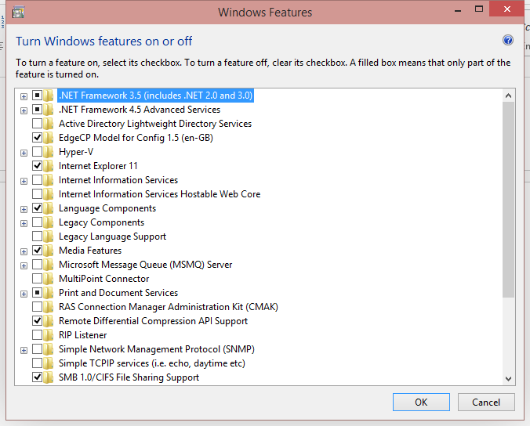The image size is (530, 426).
Task: Click the vertical scrollbar thumb
Action: pos(508,200)
